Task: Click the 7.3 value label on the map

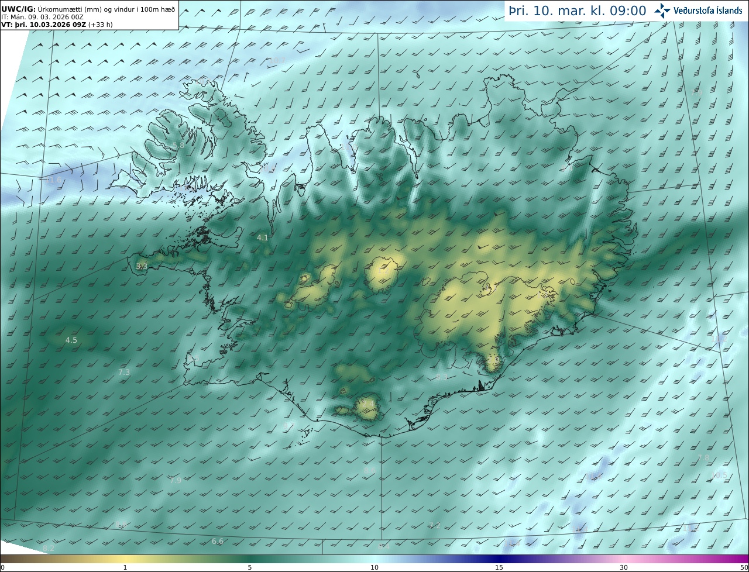Action: 124,372
